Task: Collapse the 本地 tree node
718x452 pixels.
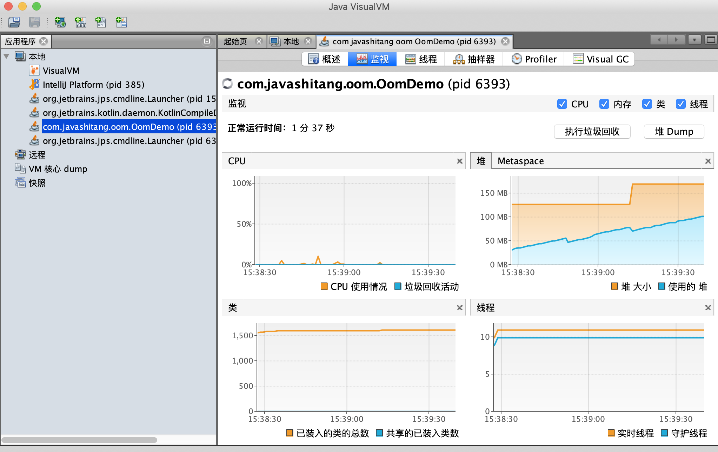Action: [6, 56]
